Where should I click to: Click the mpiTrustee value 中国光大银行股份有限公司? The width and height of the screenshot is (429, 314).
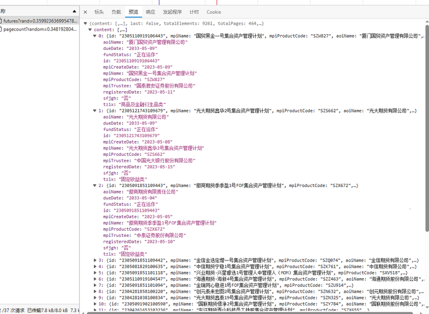coord(165,161)
